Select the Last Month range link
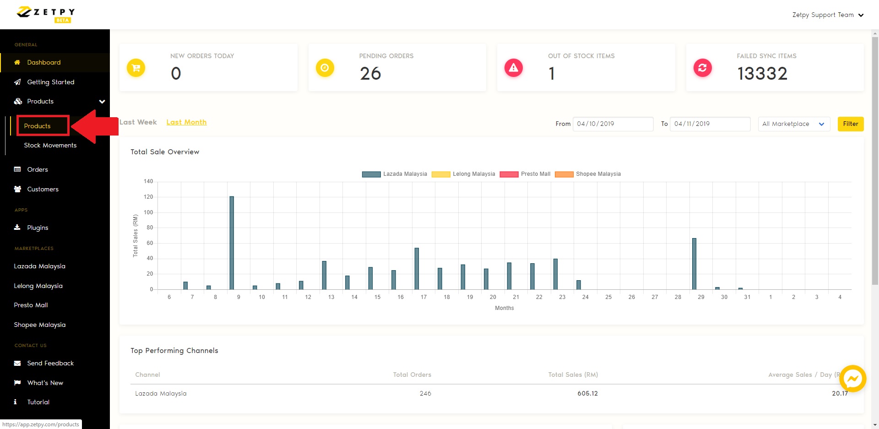 (x=186, y=122)
